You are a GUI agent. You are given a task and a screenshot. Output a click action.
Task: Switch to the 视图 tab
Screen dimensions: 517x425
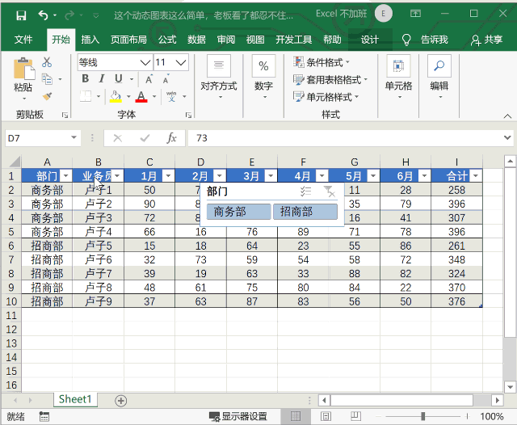point(255,40)
